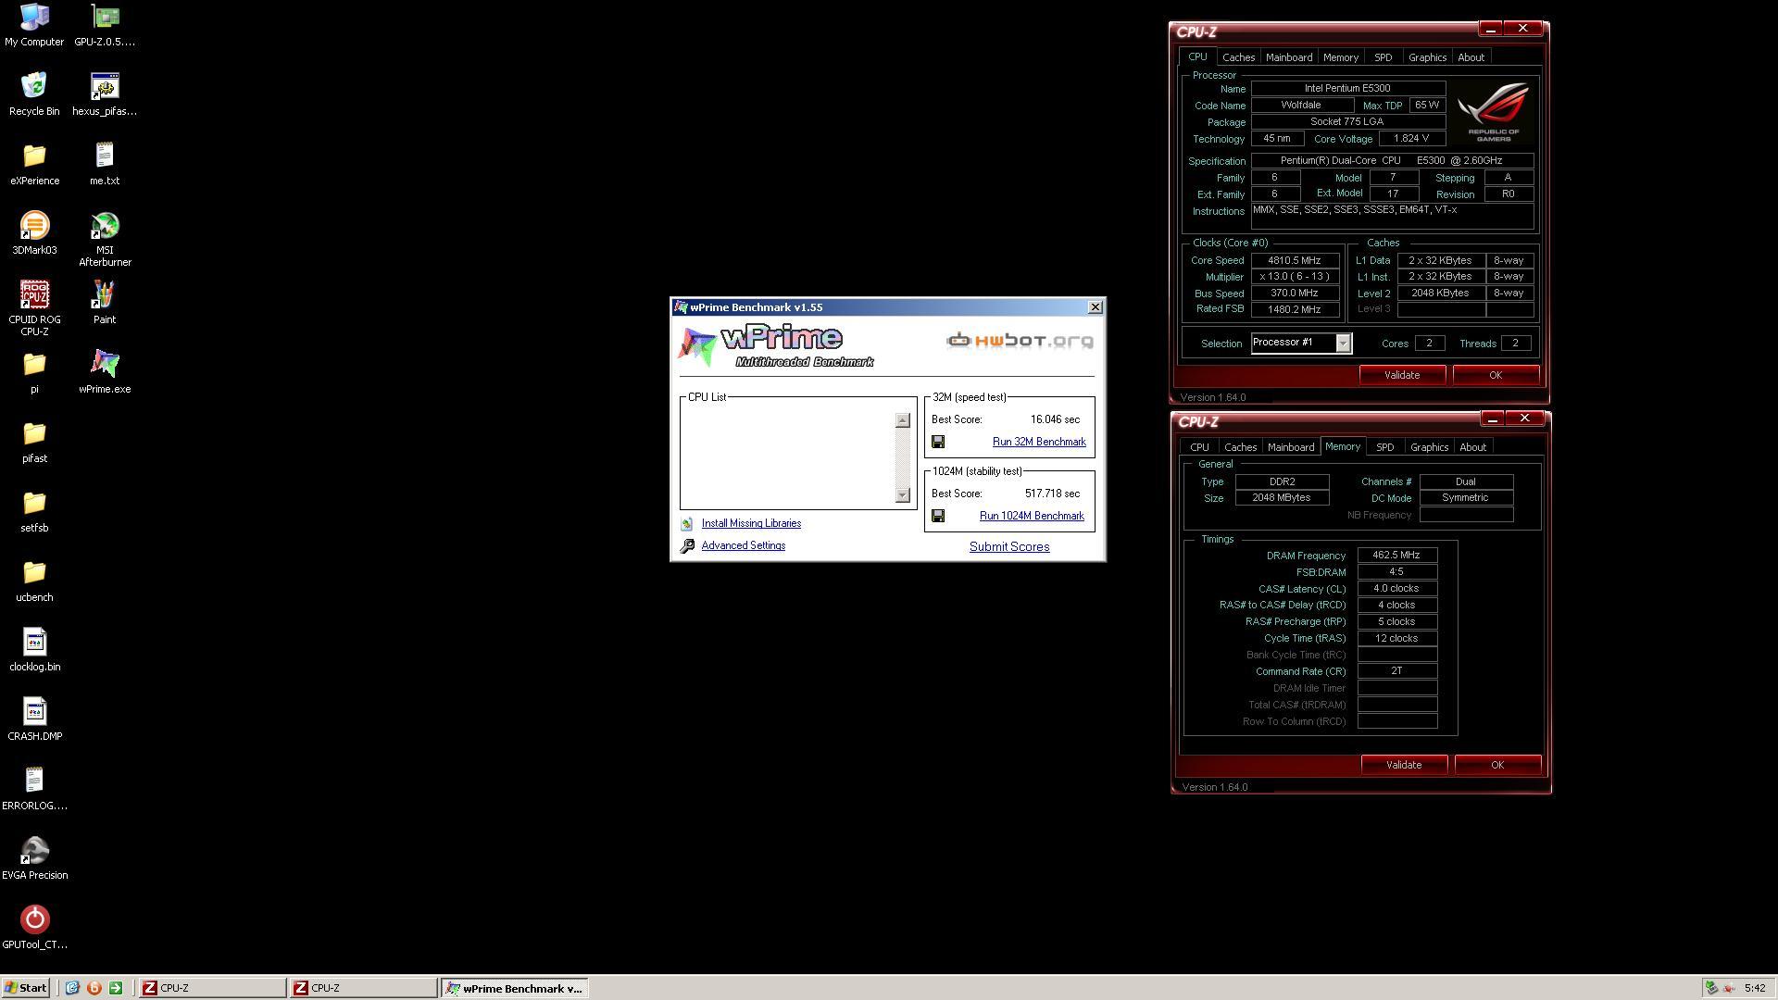The width and height of the screenshot is (1778, 1000).
Task: Click Install Missing Libraries link
Action: [x=751, y=524]
